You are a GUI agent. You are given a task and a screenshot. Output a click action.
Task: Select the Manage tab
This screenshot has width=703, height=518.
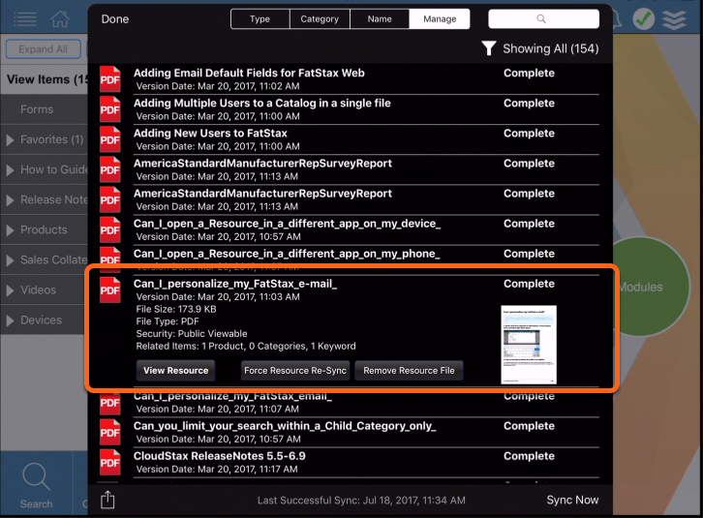point(440,18)
